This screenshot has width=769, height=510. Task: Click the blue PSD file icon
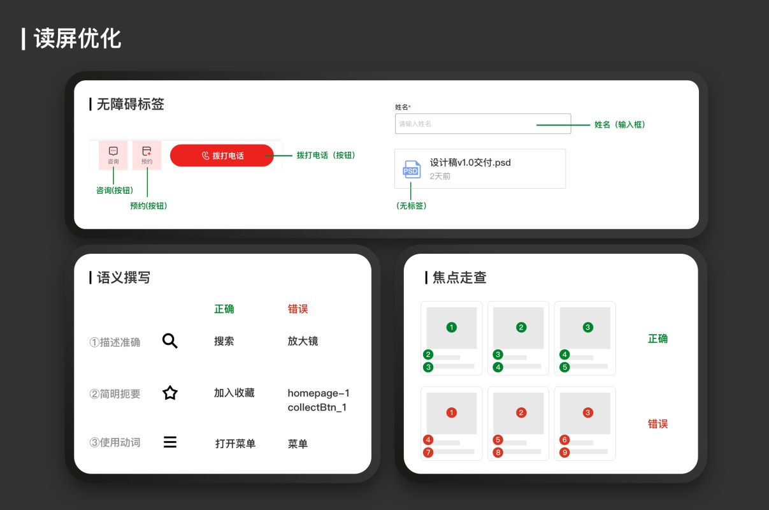click(412, 170)
